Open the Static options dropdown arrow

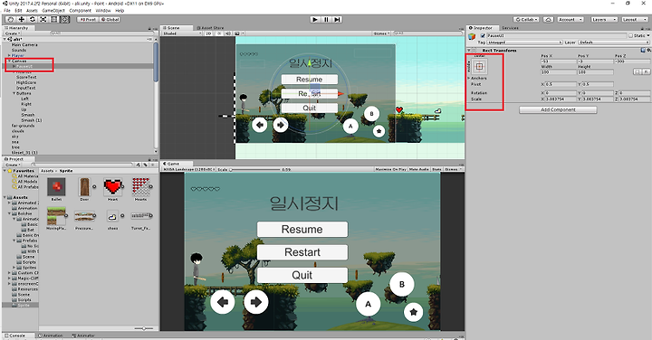(x=648, y=35)
